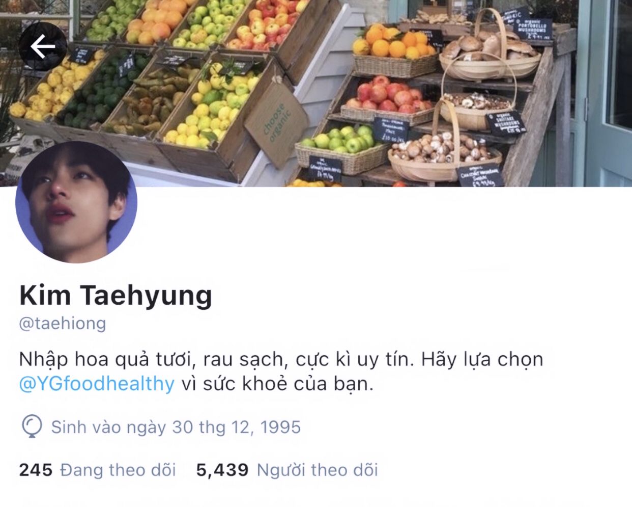Click bio text vì sức khoẻ của bạn
Viewport: 632px width, 507px height.
tap(278, 383)
